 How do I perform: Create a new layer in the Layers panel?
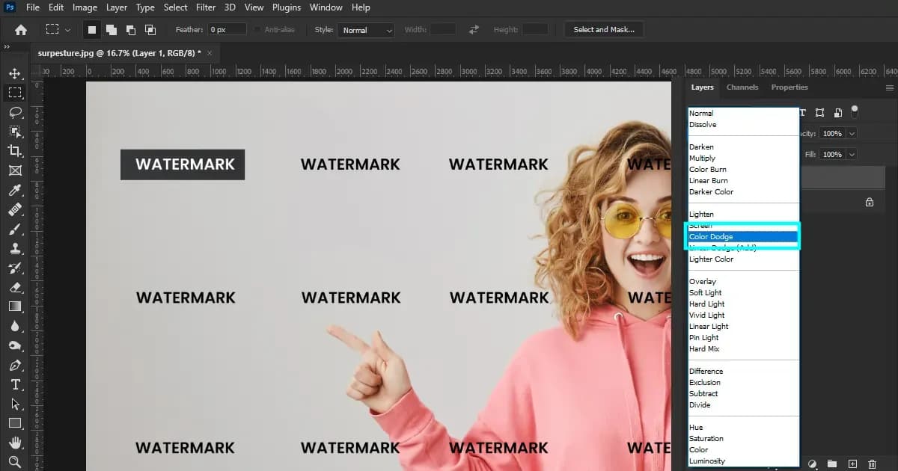coord(852,464)
